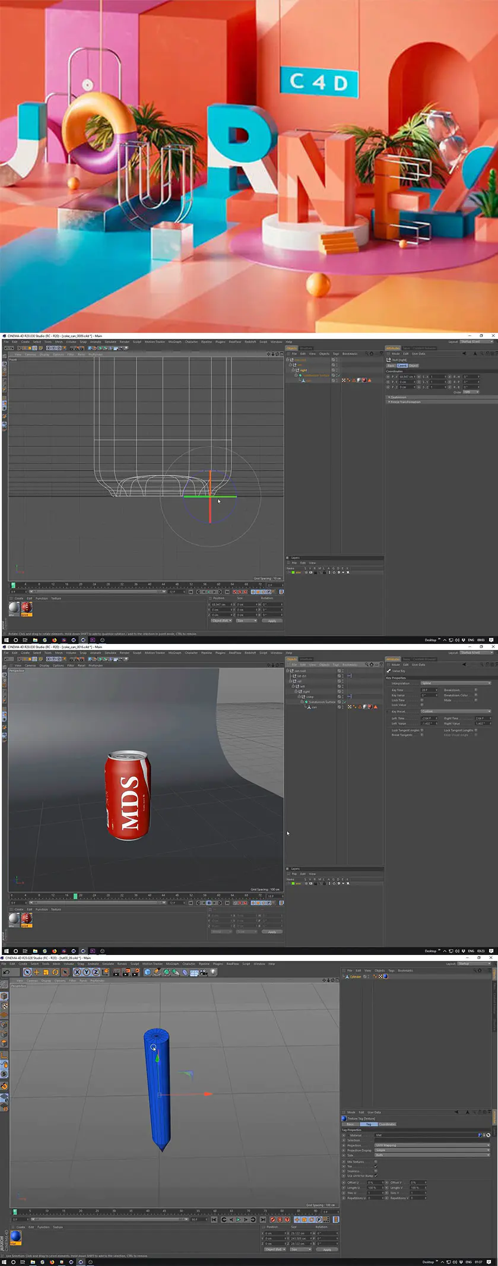Toggle X axis lock in nut00_09 toolbar
498x1266 pixels.
coord(77,972)
